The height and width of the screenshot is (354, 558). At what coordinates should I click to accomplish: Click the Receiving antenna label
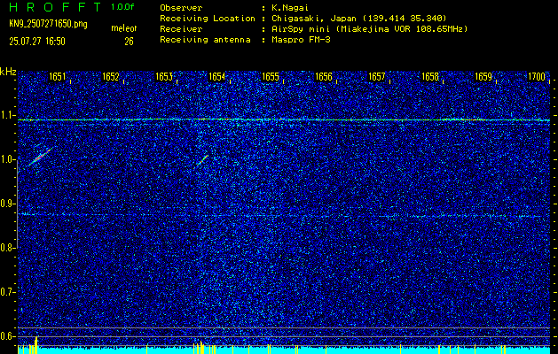click(205, 40)
